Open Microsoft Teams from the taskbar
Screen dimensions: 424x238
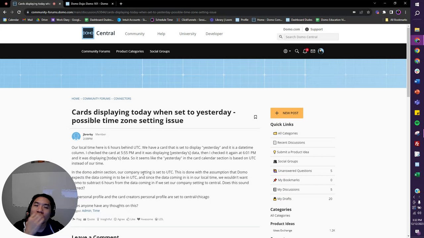click(x=417, y=102)
